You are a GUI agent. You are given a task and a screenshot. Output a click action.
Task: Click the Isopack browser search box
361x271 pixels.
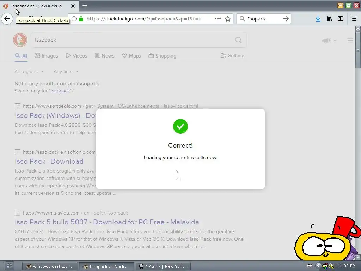coord(264,19)
